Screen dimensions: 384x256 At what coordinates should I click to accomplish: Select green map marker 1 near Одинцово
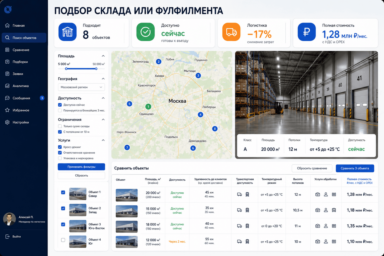coord(148,107)
